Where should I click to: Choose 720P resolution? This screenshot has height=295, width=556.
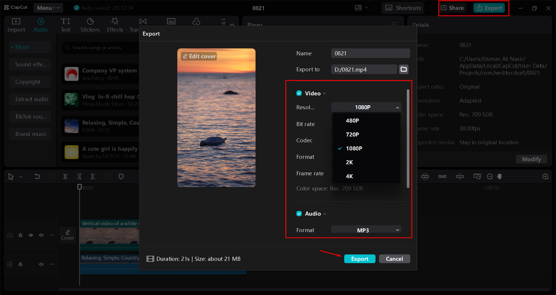point(366,135)
